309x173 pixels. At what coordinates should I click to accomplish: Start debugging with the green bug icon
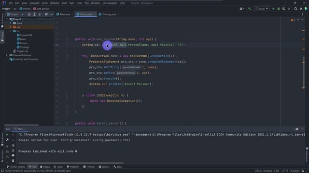[279, 9]
